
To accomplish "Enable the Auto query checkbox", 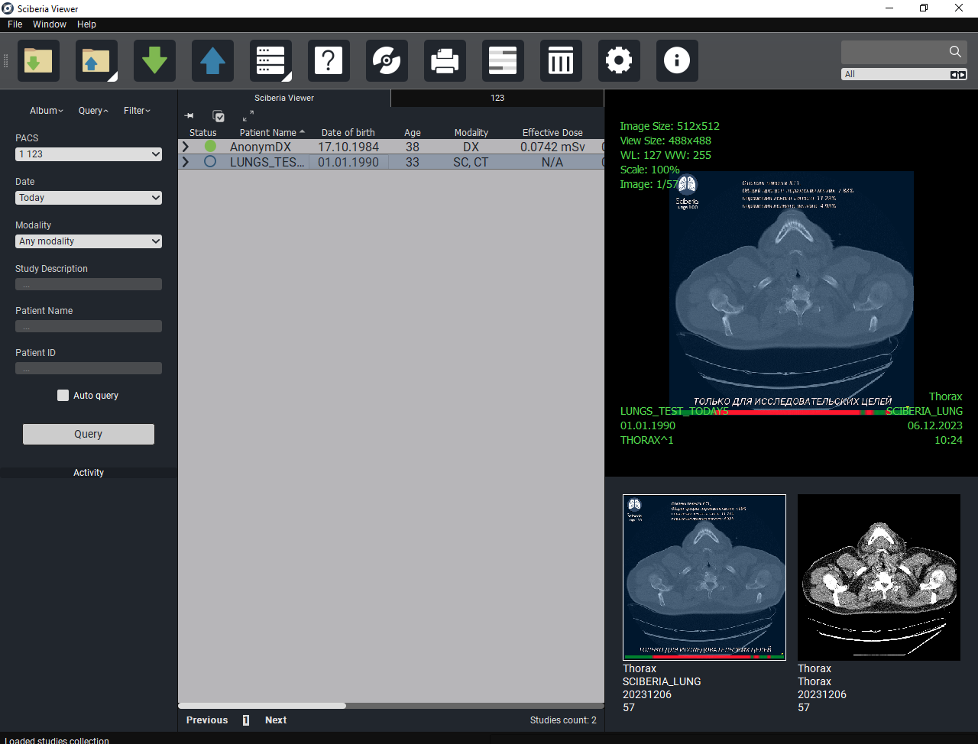I will [63, 395].
